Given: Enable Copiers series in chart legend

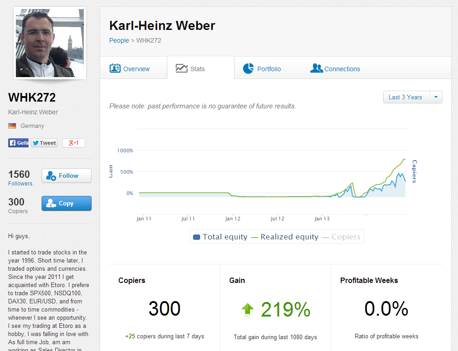Looking at the screenshot, I should coord(341,237).
